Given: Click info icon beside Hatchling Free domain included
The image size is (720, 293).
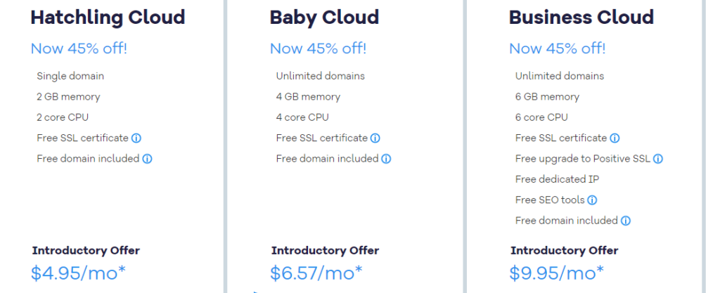Looking at the screenshot, I should tap(147, 159).
